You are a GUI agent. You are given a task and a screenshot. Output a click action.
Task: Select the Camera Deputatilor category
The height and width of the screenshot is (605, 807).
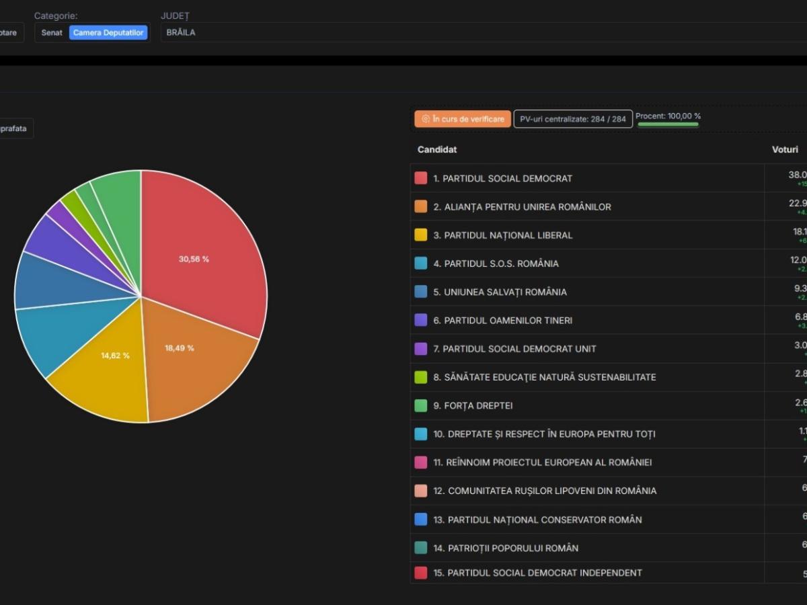108,32
